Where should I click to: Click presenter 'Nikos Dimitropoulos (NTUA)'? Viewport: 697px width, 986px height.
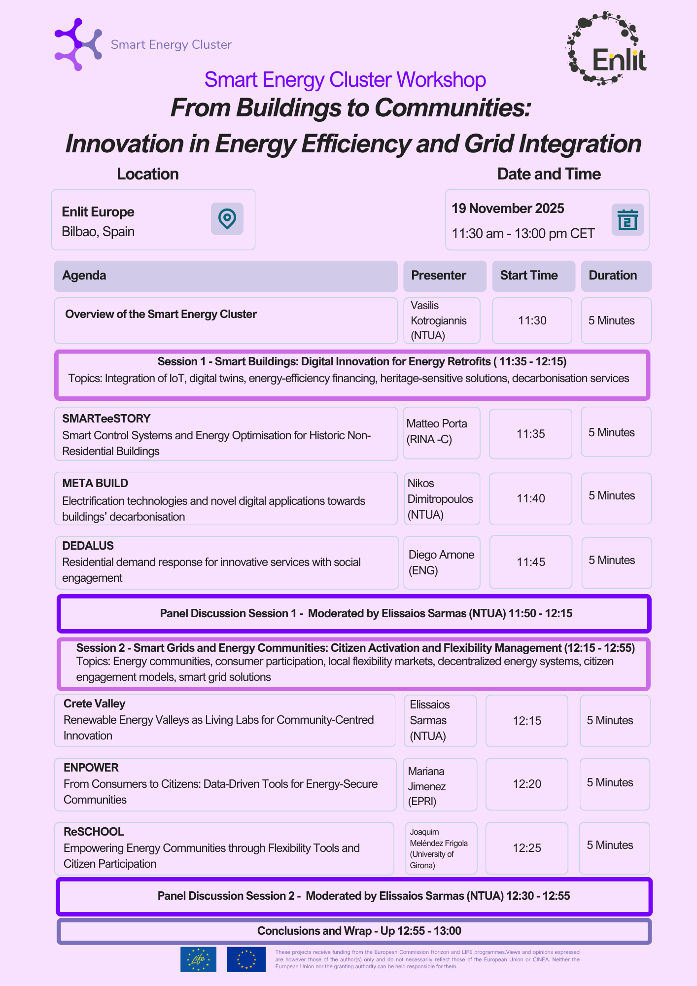pyautogui.click(x=442, y=499)
